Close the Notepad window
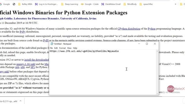The image size is (185, 104). pyautogui.click(x=155, y=44)
